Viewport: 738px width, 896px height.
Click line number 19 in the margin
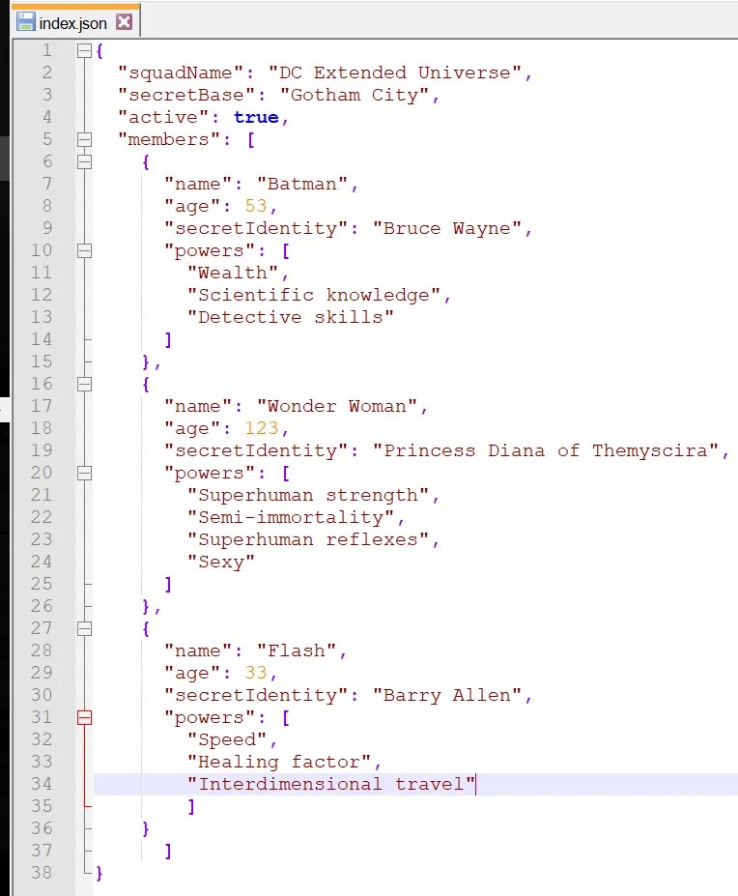(x=42, y=450)
